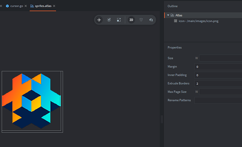Viewport: 242px width, 147px height.
Task: Click the Size width field
Action: 221,58
